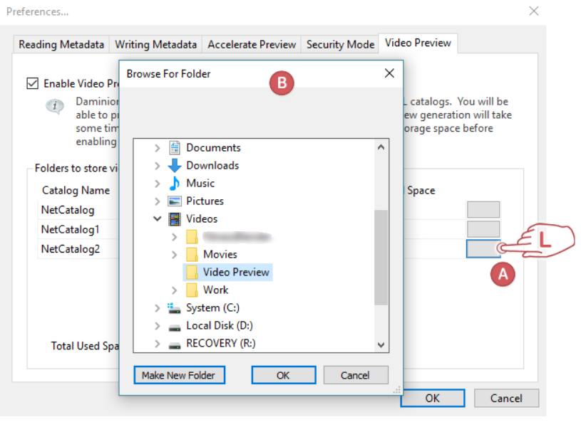This screenshot has height=422, width=581.
Task: Expand the RECOVERY (R:) drive node
Action: point(158,344)
